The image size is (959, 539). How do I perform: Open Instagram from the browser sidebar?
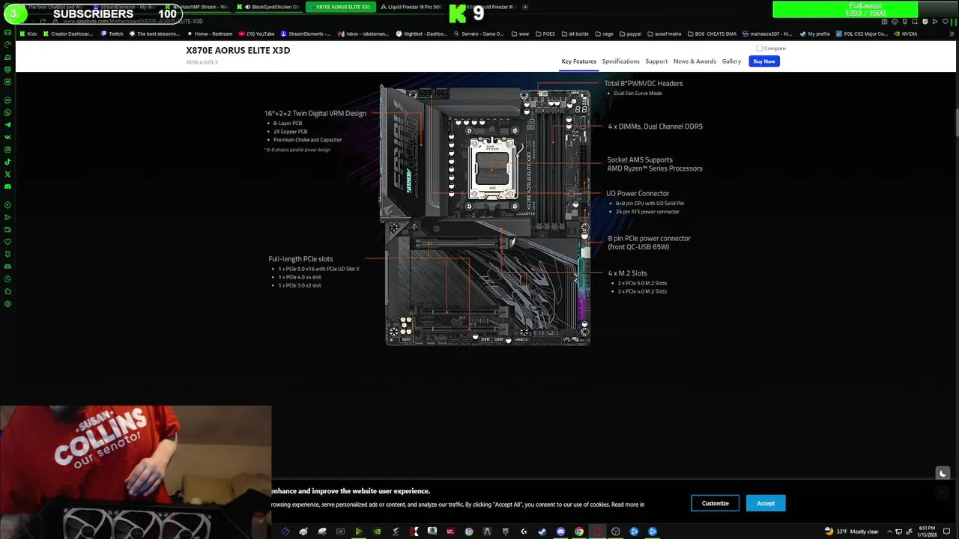coord(7,150)
